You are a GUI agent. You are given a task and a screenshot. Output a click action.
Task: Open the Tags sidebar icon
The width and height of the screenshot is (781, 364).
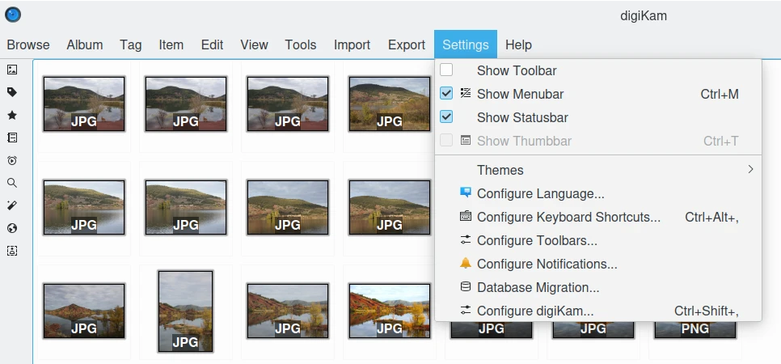click(12, 92)
